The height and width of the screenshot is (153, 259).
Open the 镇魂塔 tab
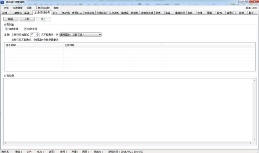pos(125,13)
